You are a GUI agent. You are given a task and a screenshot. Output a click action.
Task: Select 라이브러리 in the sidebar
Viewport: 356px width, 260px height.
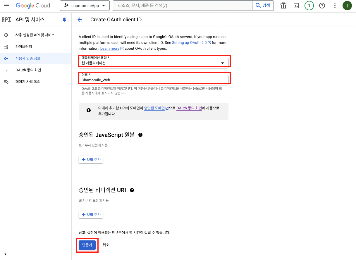pyautogui.click(x=24, y=47)
